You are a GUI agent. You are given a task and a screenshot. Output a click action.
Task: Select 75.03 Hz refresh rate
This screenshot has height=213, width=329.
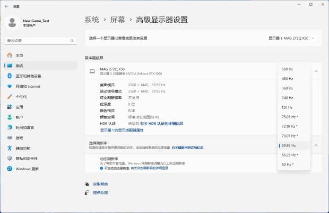tap(294, 117)
